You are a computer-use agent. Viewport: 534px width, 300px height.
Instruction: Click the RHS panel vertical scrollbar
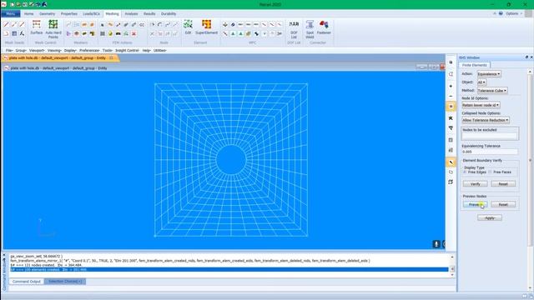pyautogui.click(x=530, y=160)
